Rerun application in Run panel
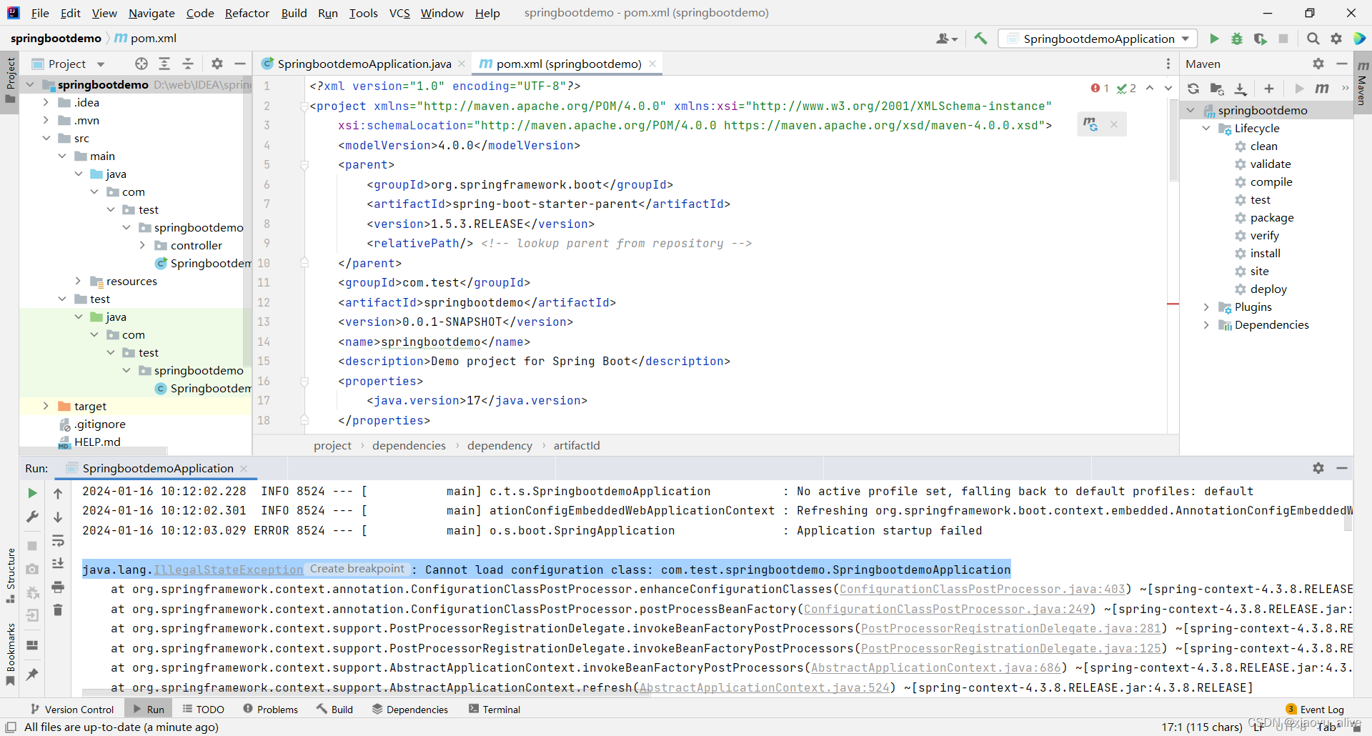The image size is (1372, 736). [32, 493]
